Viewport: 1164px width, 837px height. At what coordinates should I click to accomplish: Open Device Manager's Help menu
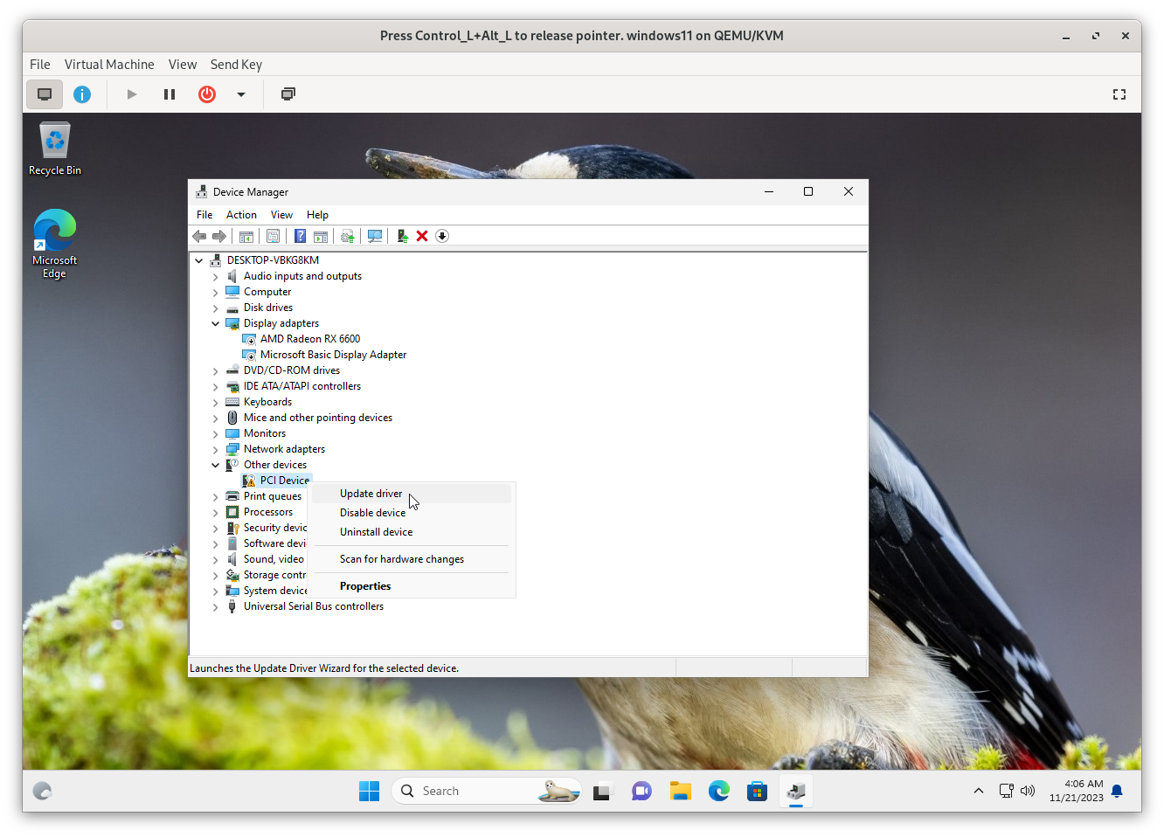coord(317,215)
